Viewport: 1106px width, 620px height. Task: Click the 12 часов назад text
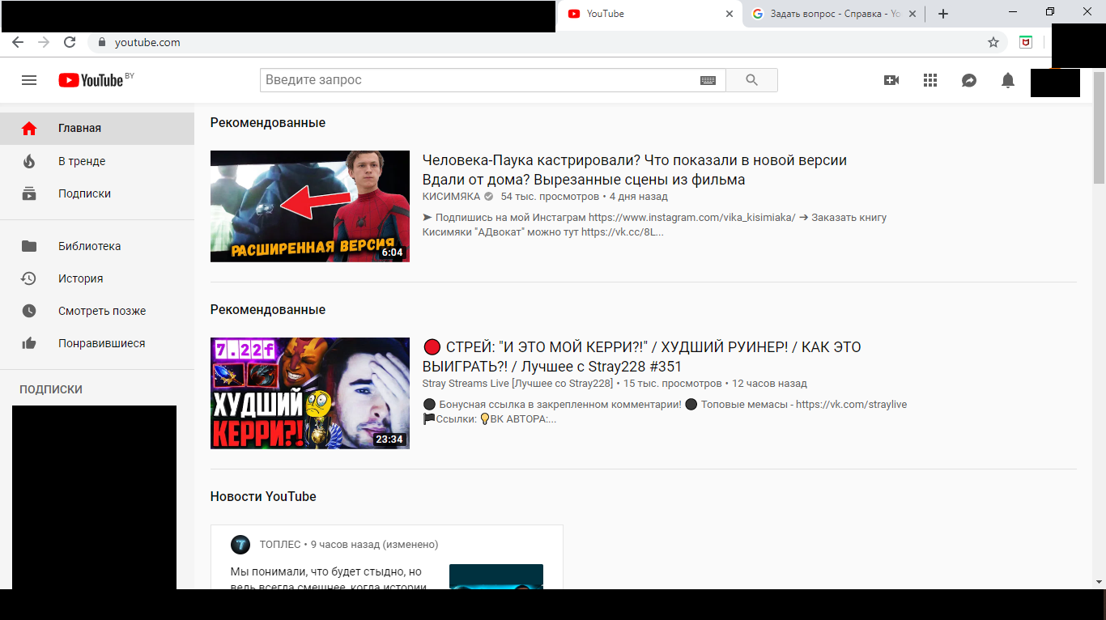pyautogui.click(x=769, y=384)
